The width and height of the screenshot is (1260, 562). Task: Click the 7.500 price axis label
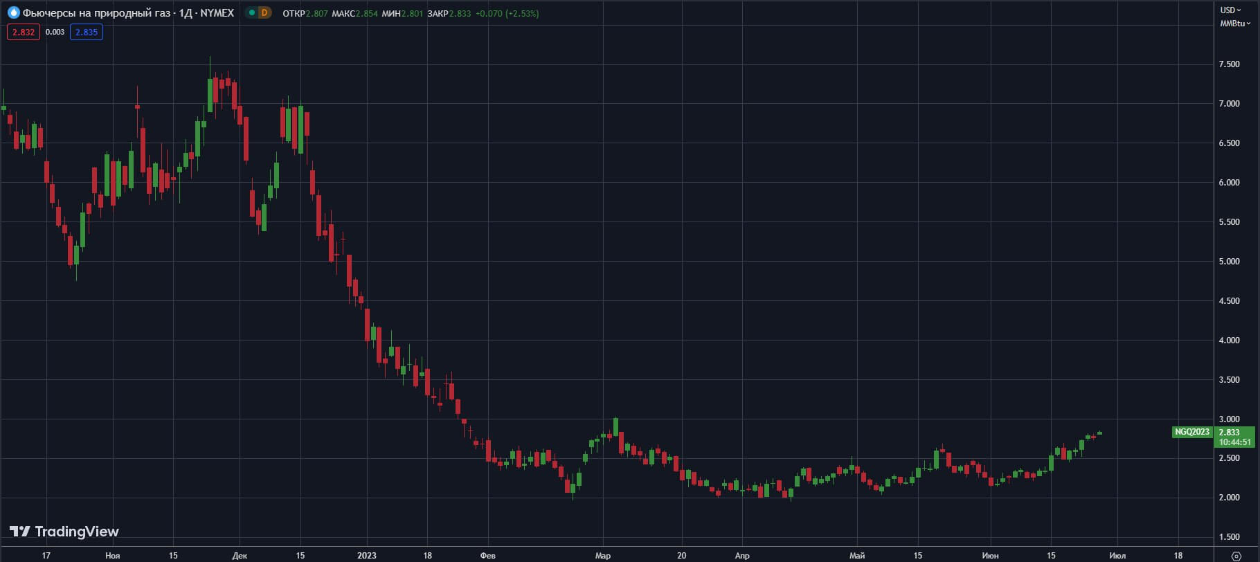click(1229, 64)
